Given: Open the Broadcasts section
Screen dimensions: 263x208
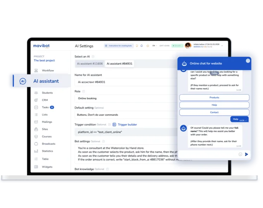Looking at the screenshot, I should [48, 144].
